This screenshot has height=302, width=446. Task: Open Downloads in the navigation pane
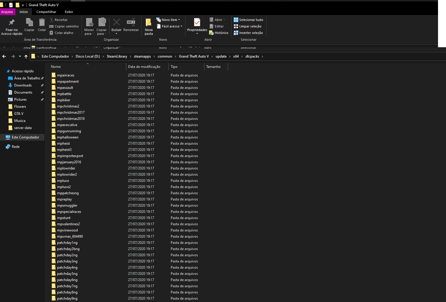(23, 85)
